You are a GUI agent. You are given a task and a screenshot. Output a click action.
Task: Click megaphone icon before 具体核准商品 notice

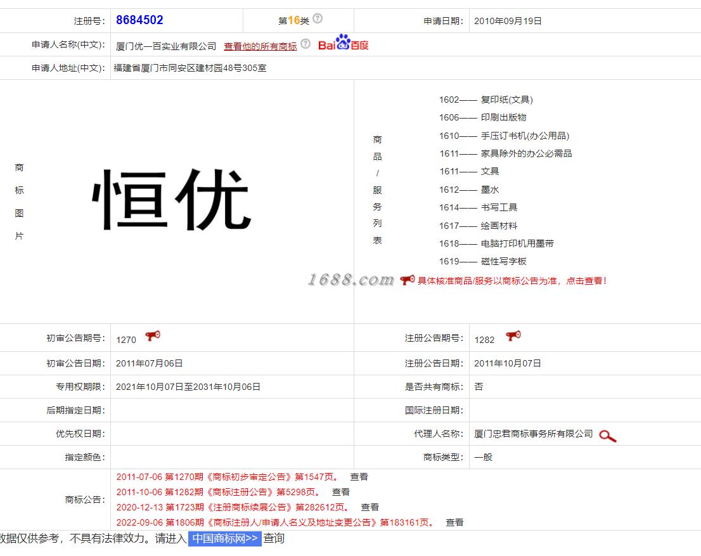click(408, 280)
